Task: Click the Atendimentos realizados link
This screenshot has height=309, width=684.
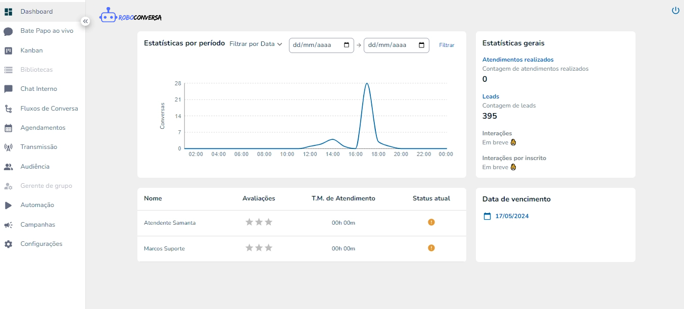Action: (518, 60)
